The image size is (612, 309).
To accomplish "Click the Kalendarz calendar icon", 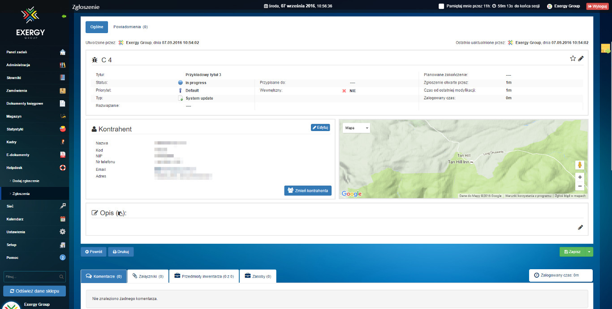I will [63, 219].
